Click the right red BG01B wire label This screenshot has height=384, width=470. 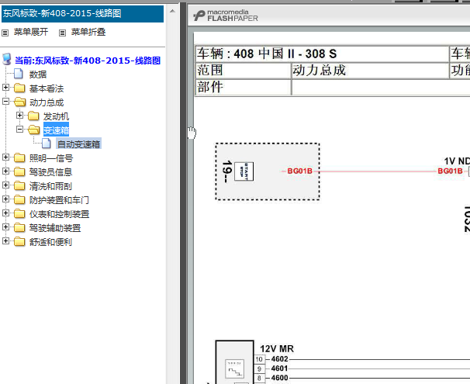450,171
